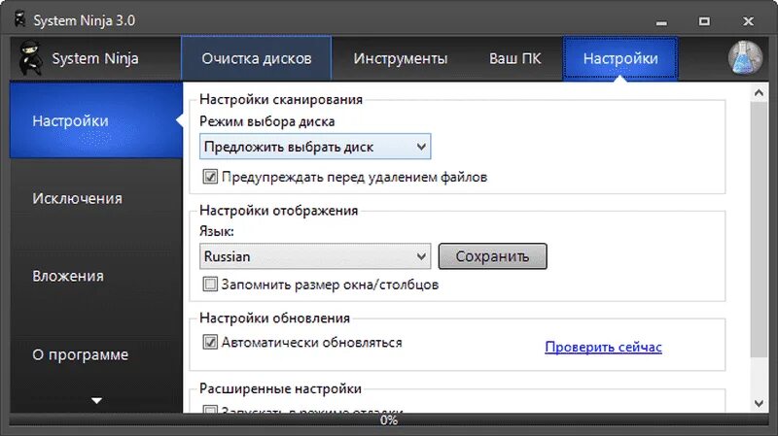778x436 pixels.
Task: Select 'Настройки' in the left sidebar
Action: pos(96,120)
